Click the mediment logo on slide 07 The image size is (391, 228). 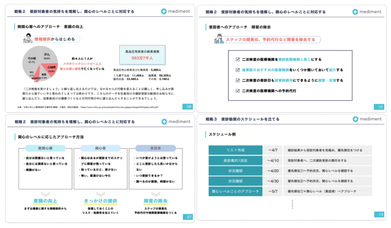[175, 122]
